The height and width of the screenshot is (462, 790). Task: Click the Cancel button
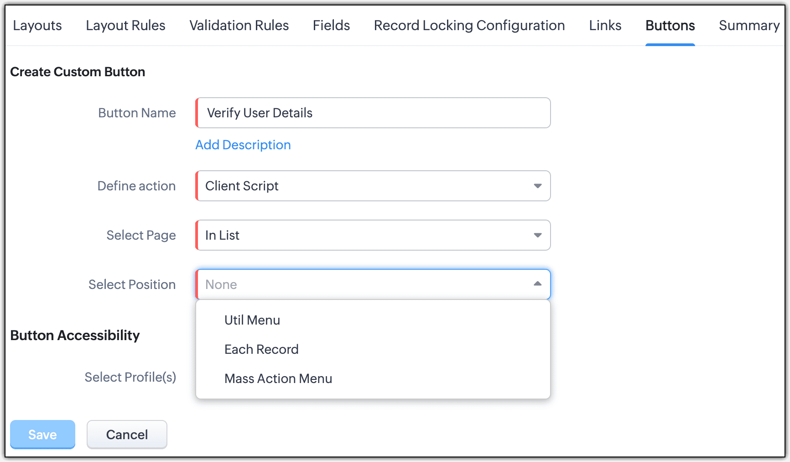coord(127,434)
